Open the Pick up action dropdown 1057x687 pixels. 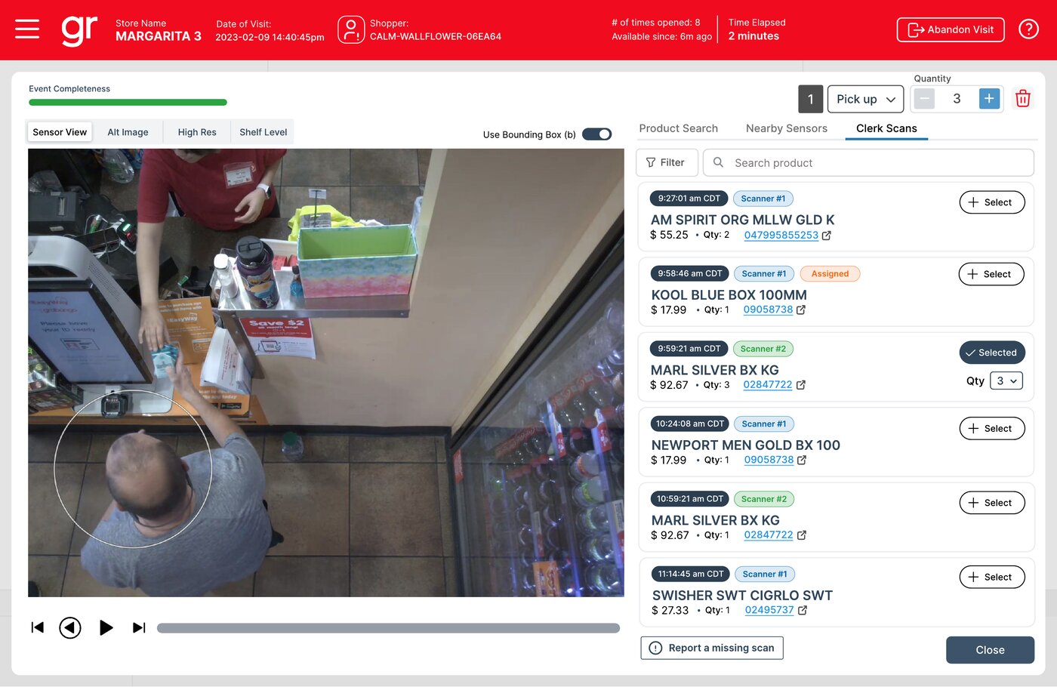click(x=865, y=99)
